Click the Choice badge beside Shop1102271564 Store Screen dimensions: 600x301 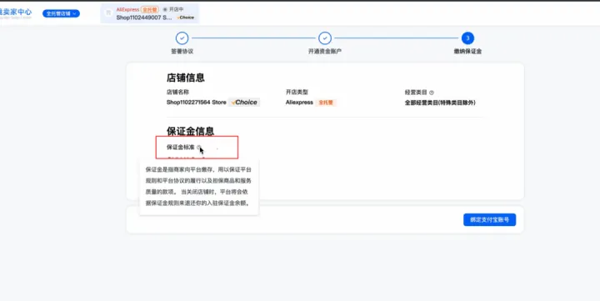[244, 103]
